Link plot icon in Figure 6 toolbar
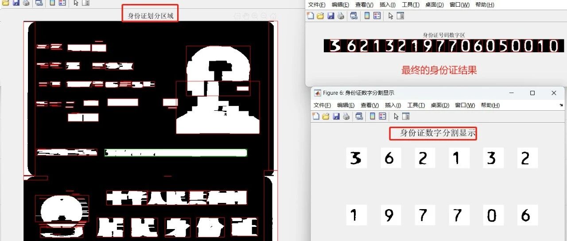567x241 pixels. point(359,116)
